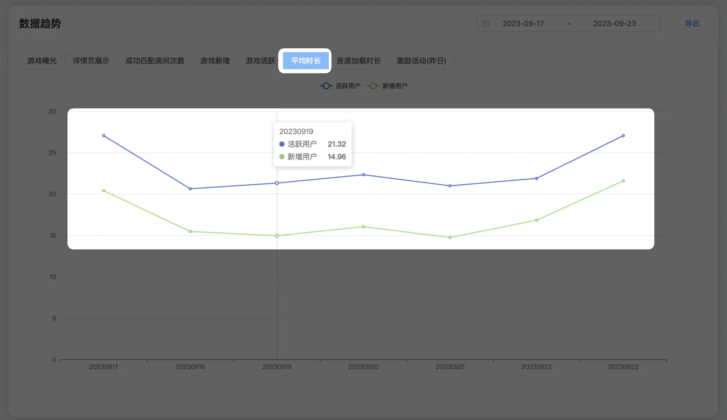Open the 成功匹配房间次数 tab
Screen dimensions: 727x420
tap(155, 61)
